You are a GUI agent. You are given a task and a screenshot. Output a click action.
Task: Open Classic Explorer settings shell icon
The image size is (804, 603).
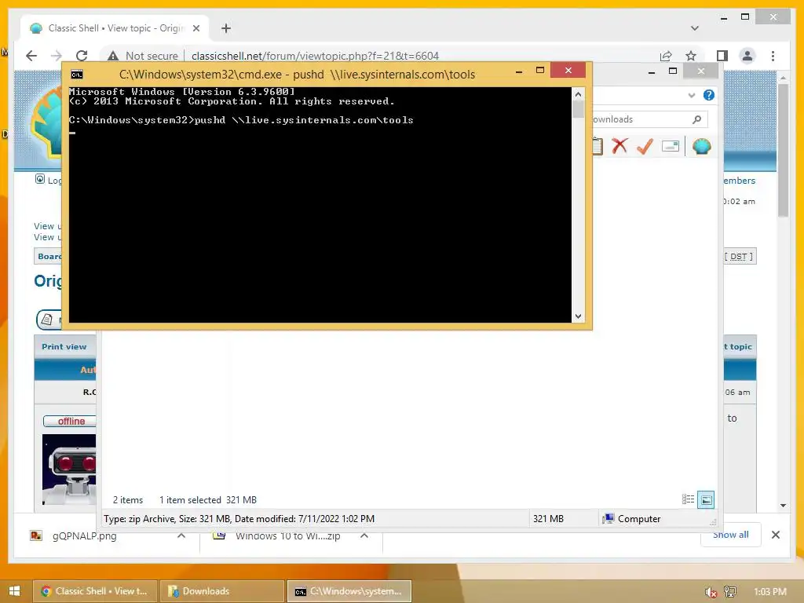point(701,146)
